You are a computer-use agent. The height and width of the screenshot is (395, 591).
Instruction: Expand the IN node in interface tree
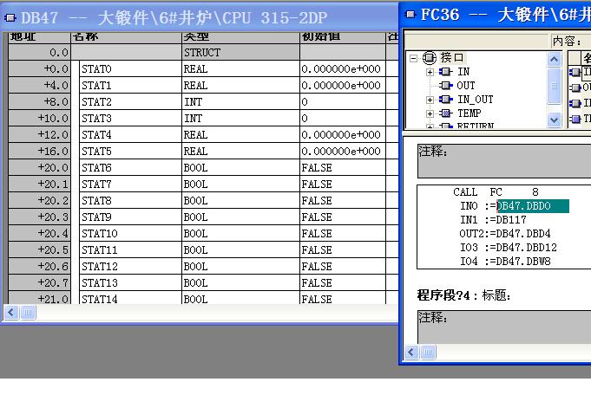click(x=430, y=72)
